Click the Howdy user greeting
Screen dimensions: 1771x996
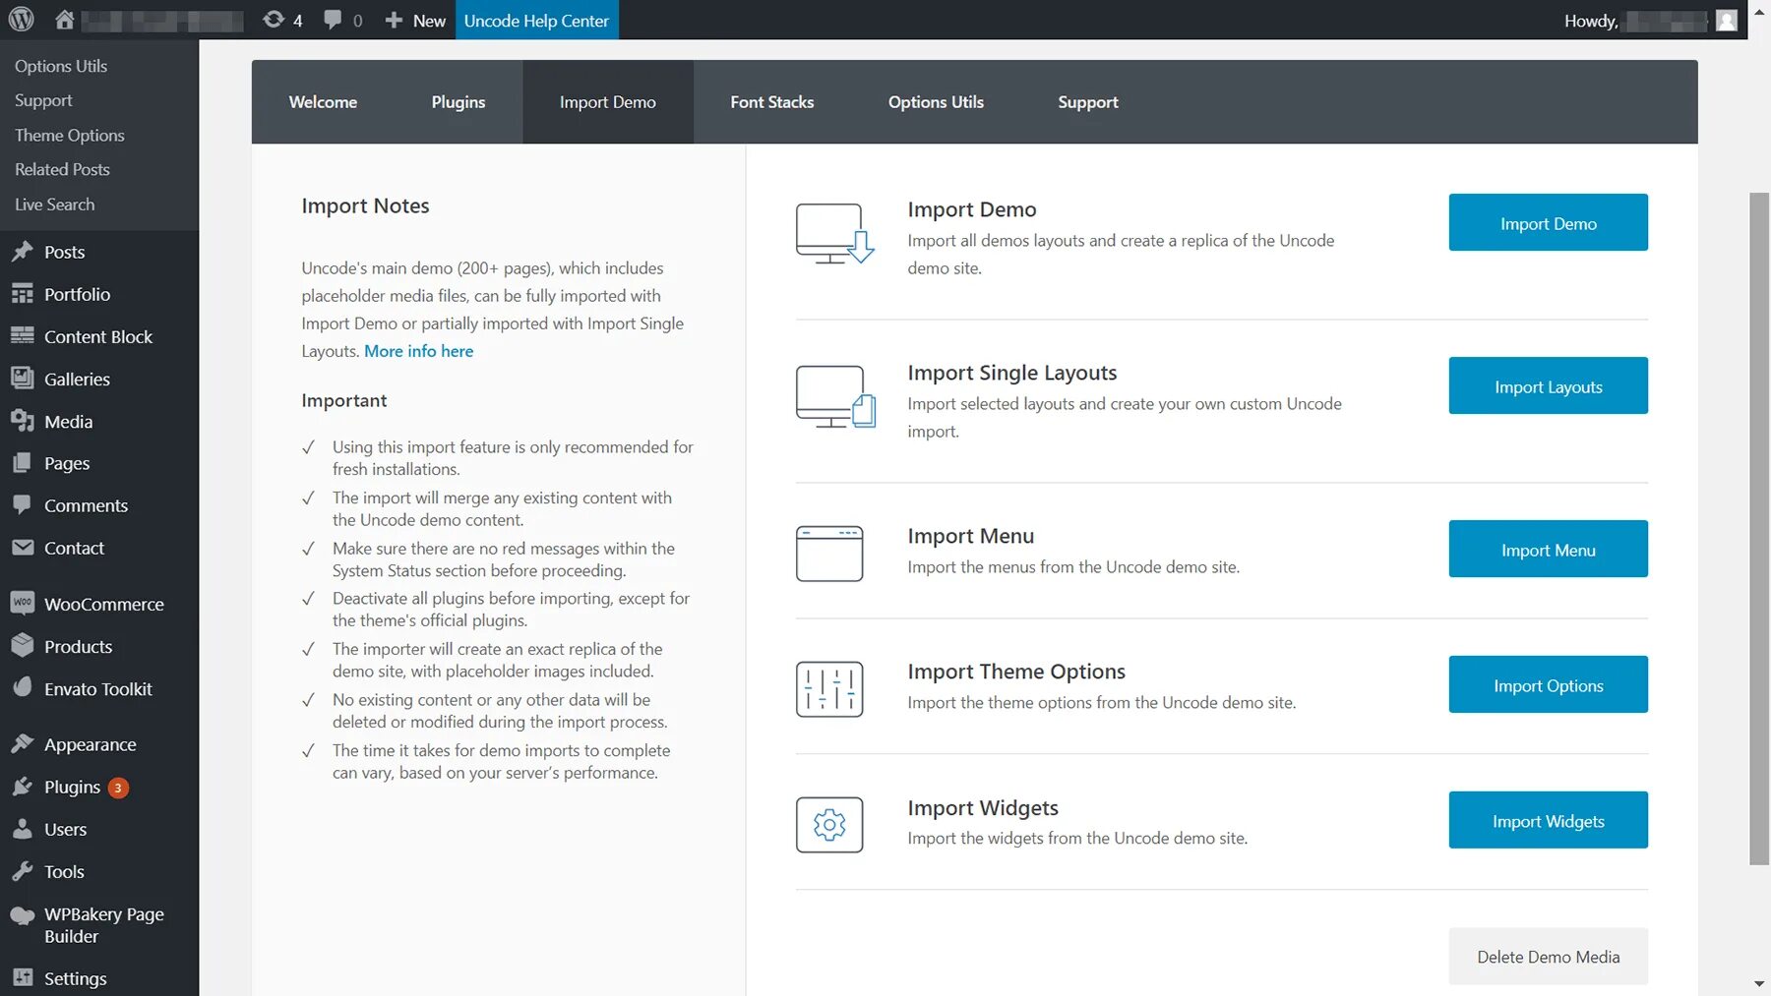pyautogui.click(x=1591, y=21)
